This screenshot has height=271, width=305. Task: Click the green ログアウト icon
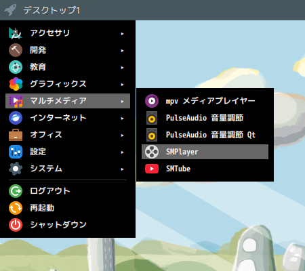click(x=16, y=191)
